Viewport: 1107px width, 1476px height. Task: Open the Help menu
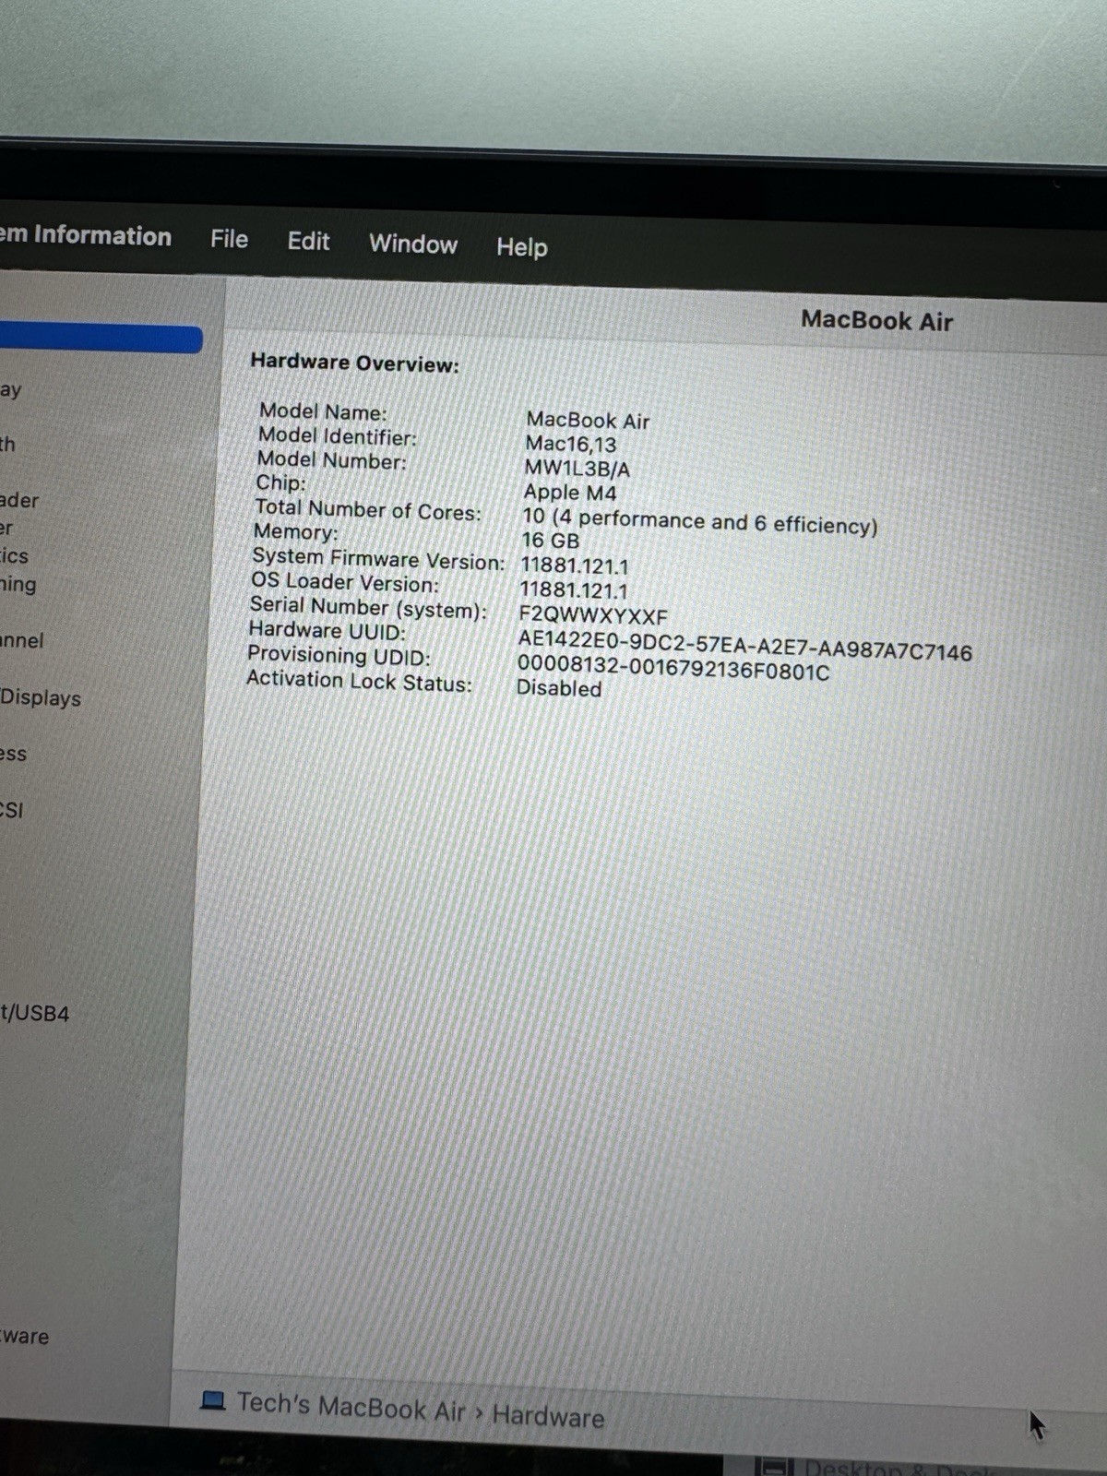click(x=522, y=247)
